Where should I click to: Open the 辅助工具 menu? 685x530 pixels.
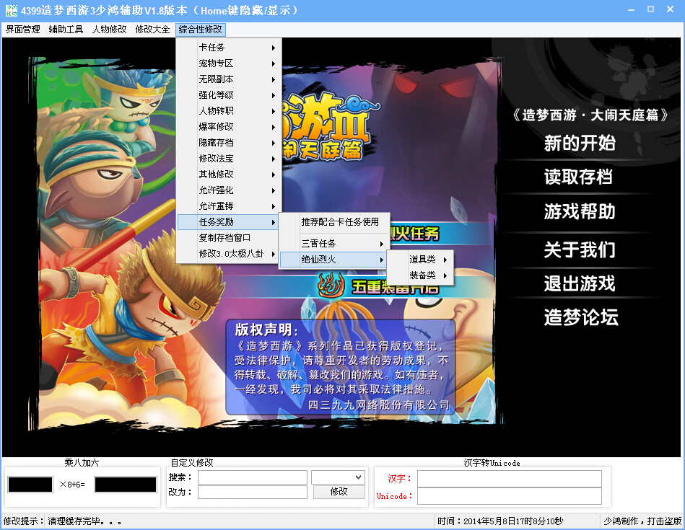pyautogui.click(x=66, y=30)
